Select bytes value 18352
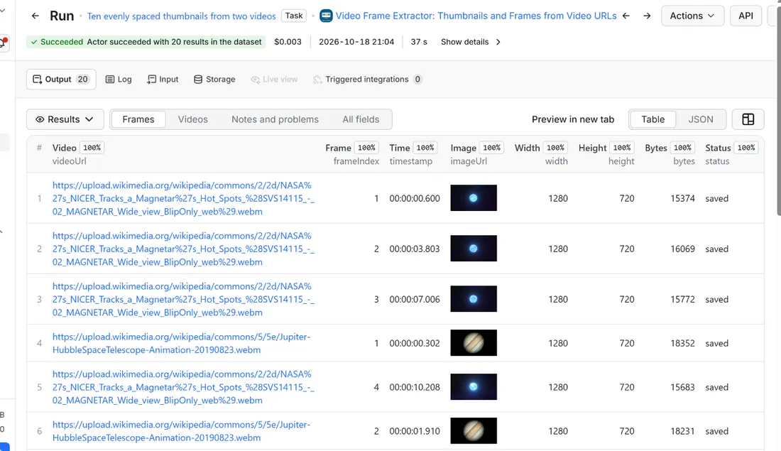Image resolution: width=781 pixels, height=451 pixels. tap(682, 343)
